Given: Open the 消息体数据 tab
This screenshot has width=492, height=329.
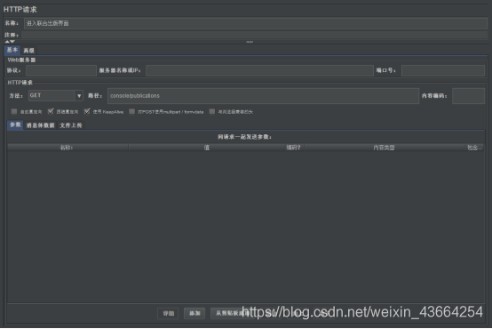Looking at the screenshot, I should pos(41,125).
